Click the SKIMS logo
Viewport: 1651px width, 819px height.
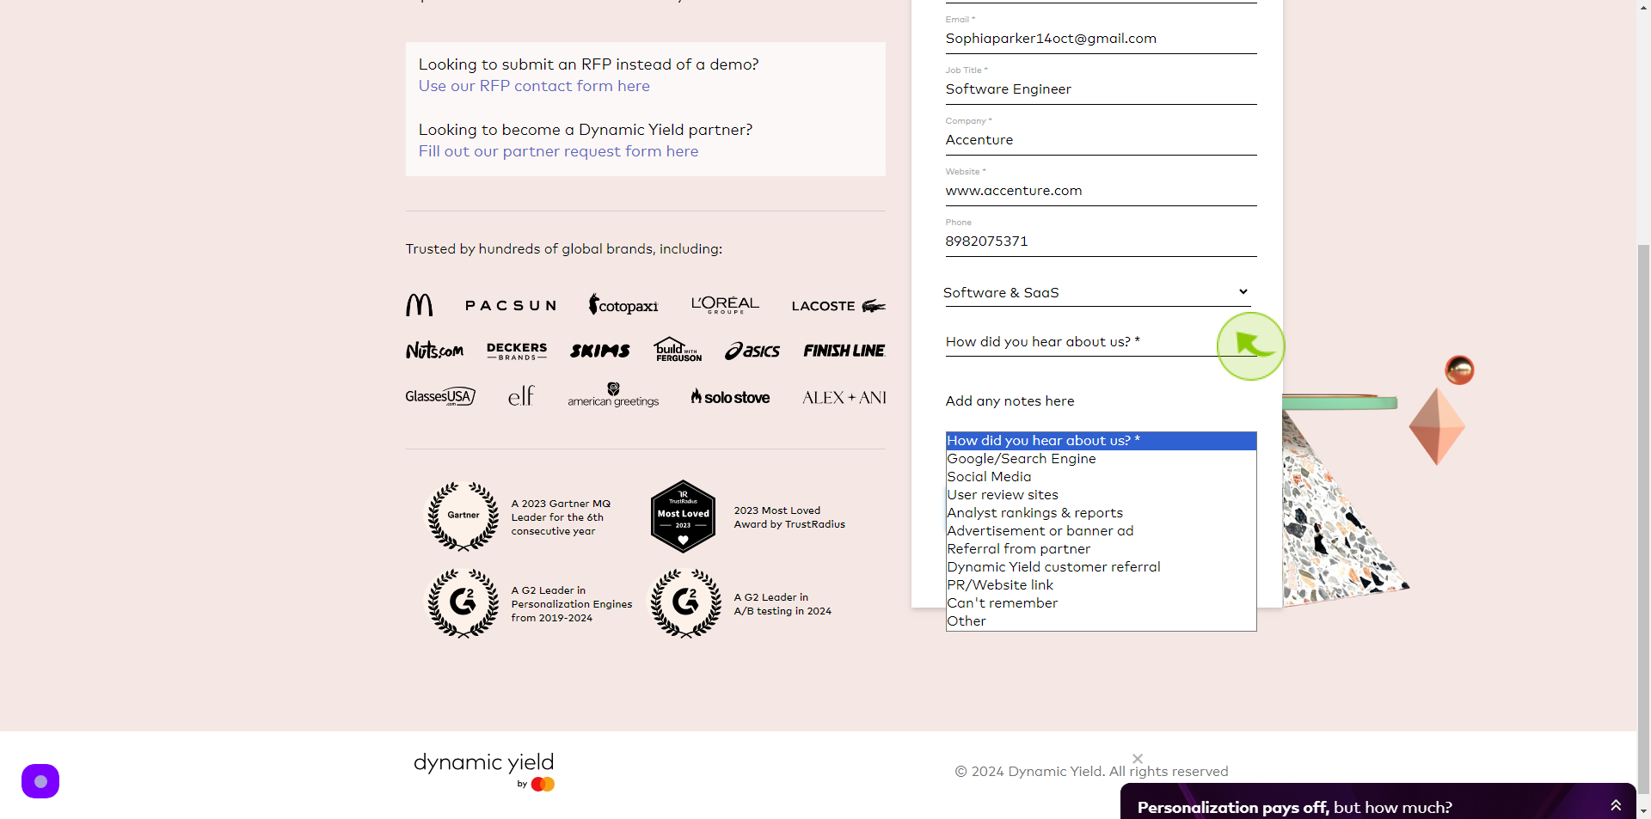(600, 351)
